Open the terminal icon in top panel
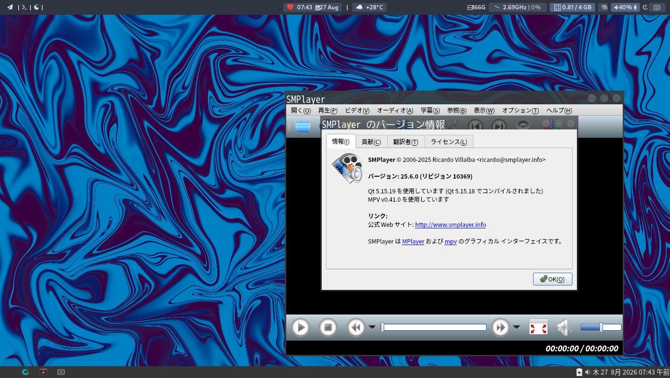 point(24,7)
